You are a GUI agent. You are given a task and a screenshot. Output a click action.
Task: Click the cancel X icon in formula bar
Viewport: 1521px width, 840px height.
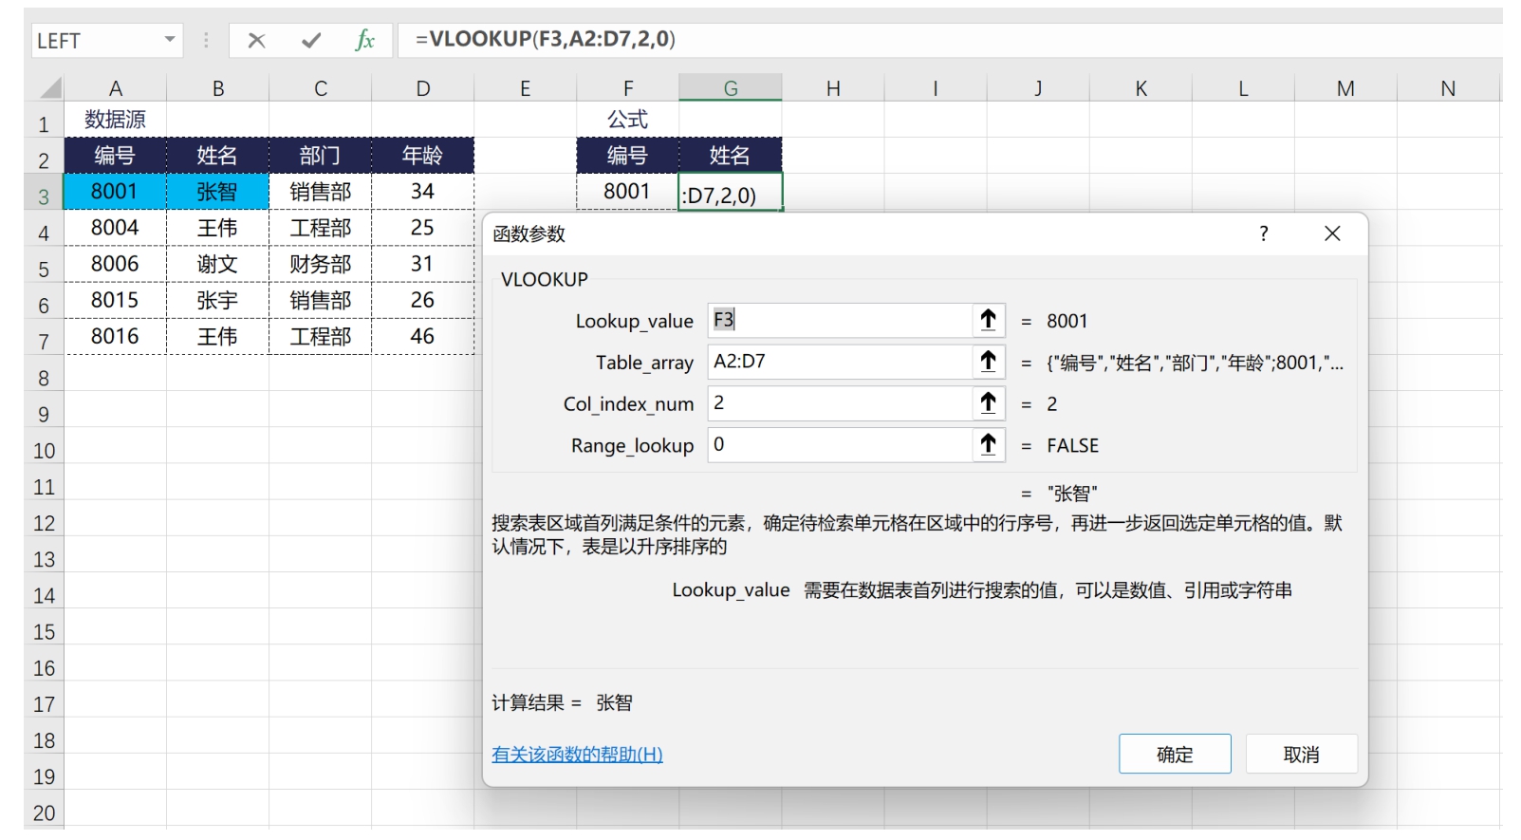[256, 40]
